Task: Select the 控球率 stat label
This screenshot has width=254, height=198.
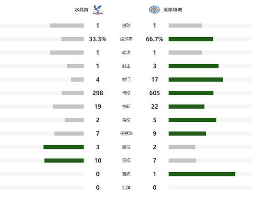Action: tap(126, 39)
